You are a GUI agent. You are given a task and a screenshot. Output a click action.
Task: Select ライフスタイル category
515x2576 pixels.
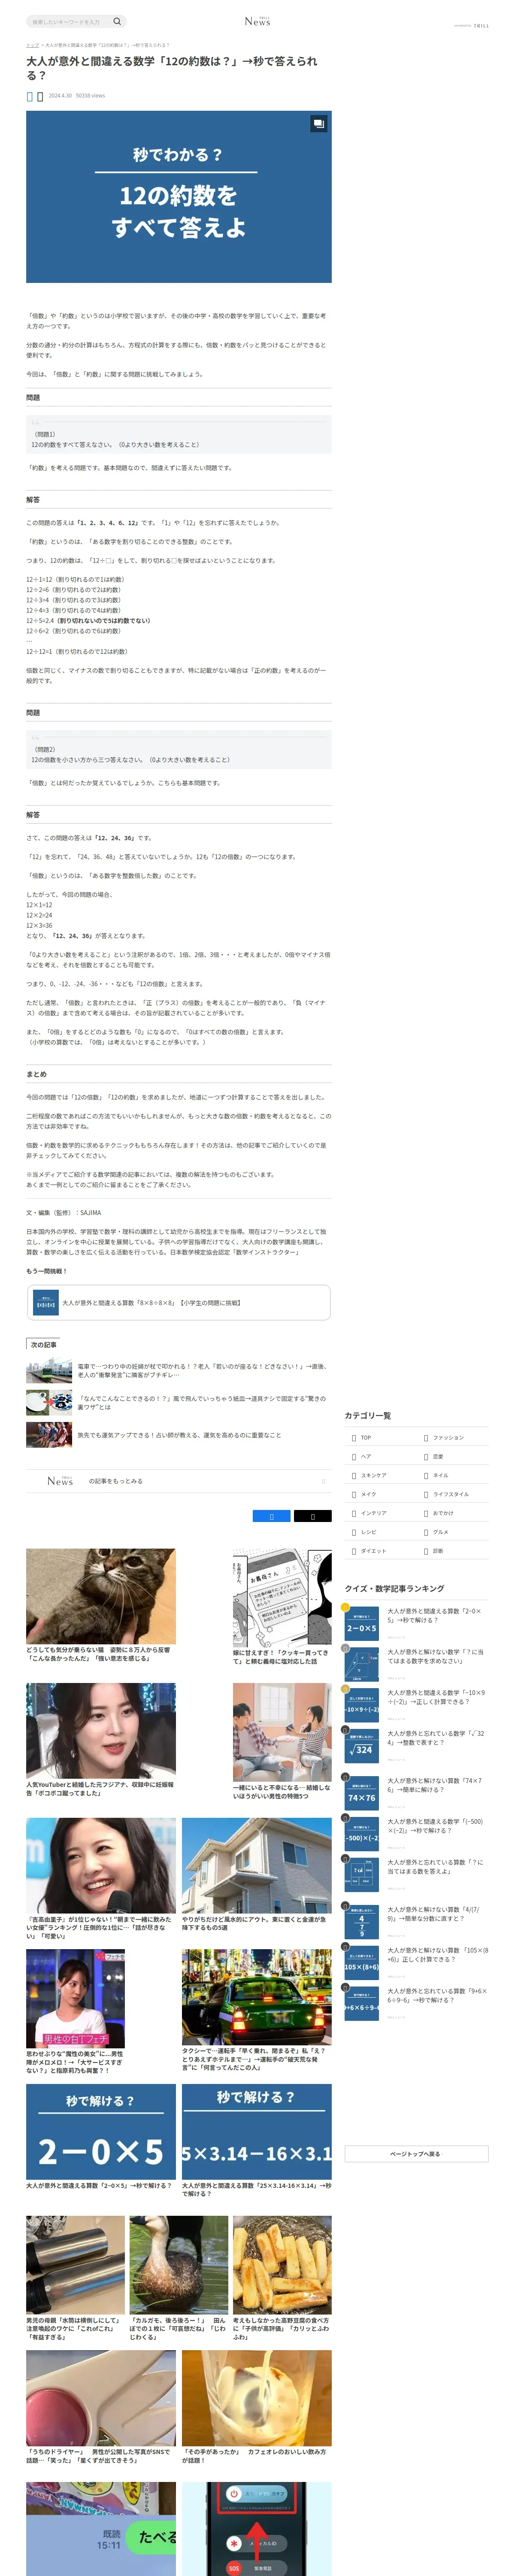click(x=453, y=1494)
